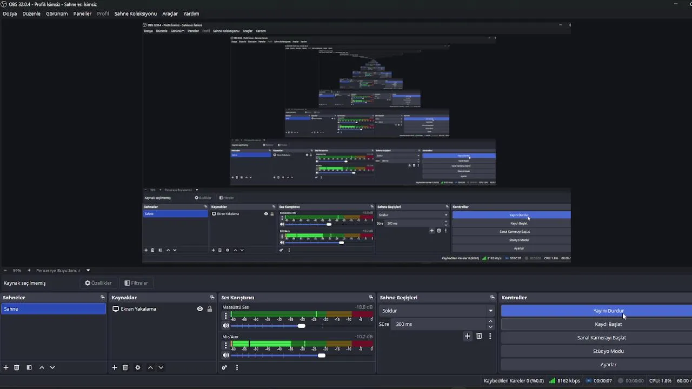Open scene filters icon in the Sahneler toolbar

29,367
